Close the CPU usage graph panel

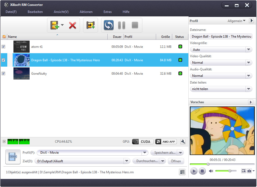[4, 141]
